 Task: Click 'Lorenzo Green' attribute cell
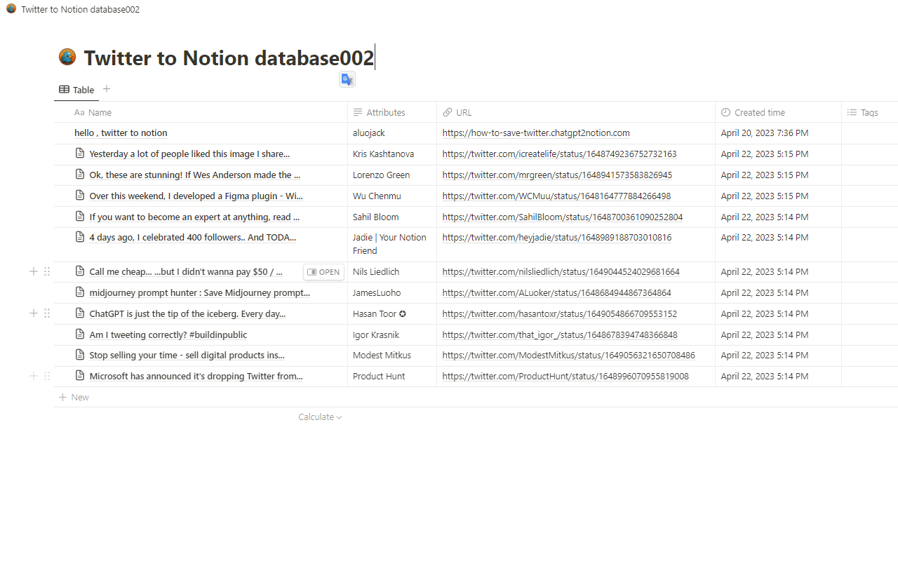pyautogui.click(x=392, y=175)
